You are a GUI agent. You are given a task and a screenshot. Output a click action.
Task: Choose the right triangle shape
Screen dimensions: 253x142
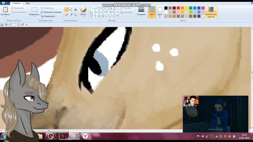(x=92, y=12)
